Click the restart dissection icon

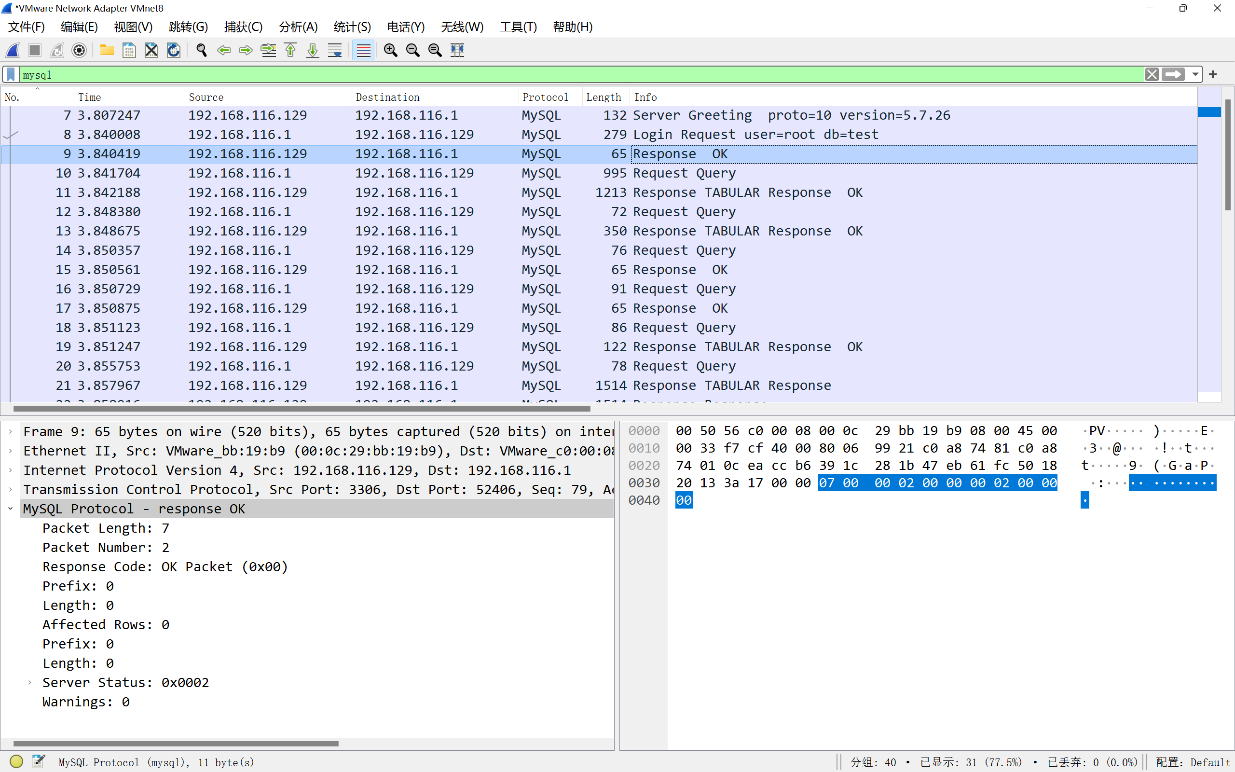[174, 50]
